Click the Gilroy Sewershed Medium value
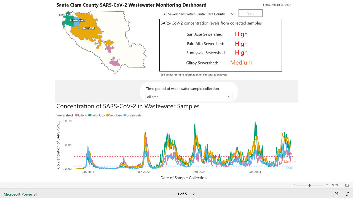 (x=241, y=63)
